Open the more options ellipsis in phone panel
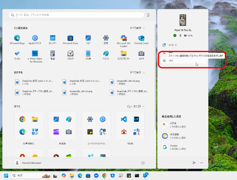This screenshot has height=180, width=237. (x=202, y=163)
